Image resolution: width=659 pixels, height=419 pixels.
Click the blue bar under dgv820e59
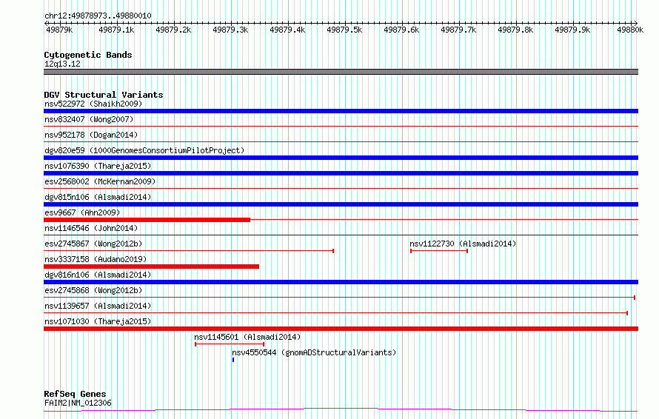coord(341,158)
